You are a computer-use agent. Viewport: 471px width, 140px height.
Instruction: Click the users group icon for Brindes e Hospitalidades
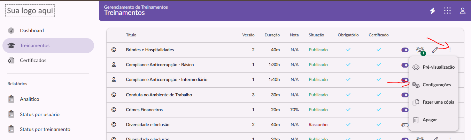[420, 50]
